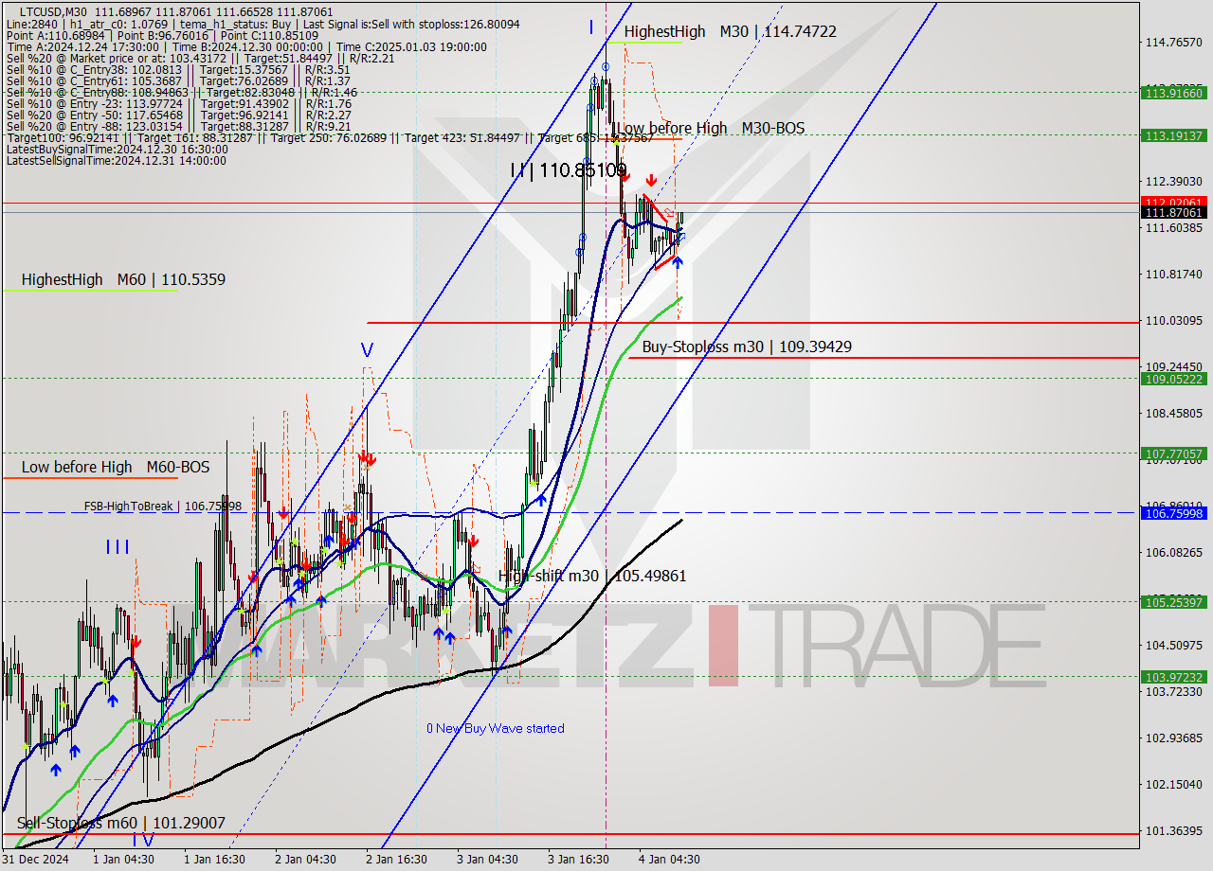
Task: Select the '2 Jan 04:30' time axis label
Action: coord(305,860)
